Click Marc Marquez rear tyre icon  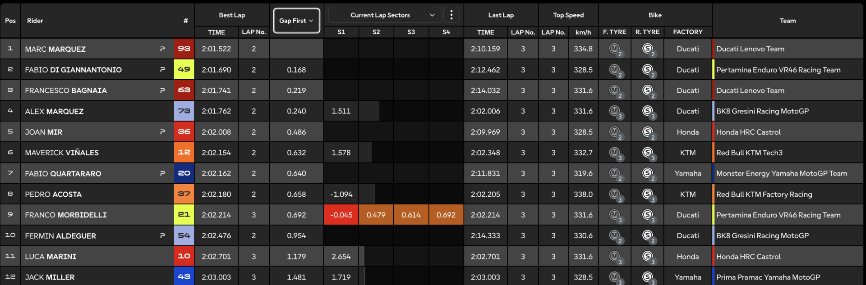(x=649, y=50)
